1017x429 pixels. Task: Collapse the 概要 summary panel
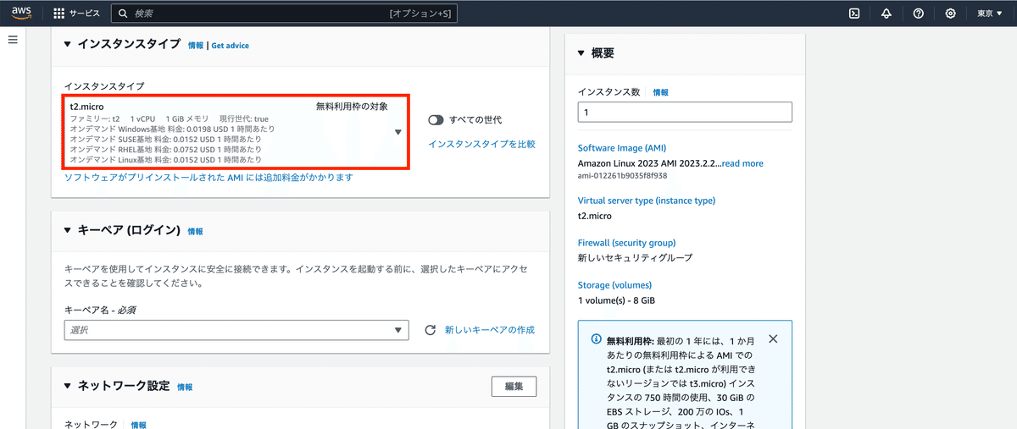coord(581,52)
